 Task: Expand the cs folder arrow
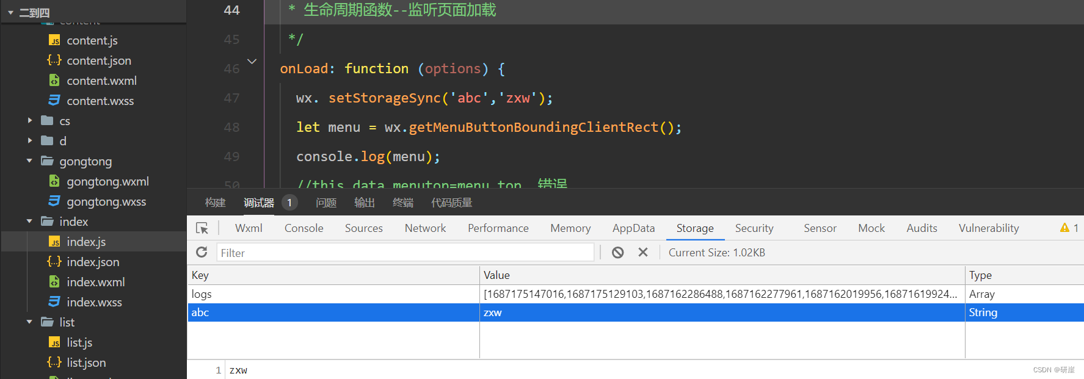click(x=29, y=121)
